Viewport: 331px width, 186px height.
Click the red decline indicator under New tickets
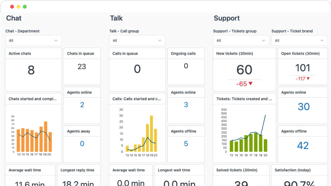(x=244, y=83)
